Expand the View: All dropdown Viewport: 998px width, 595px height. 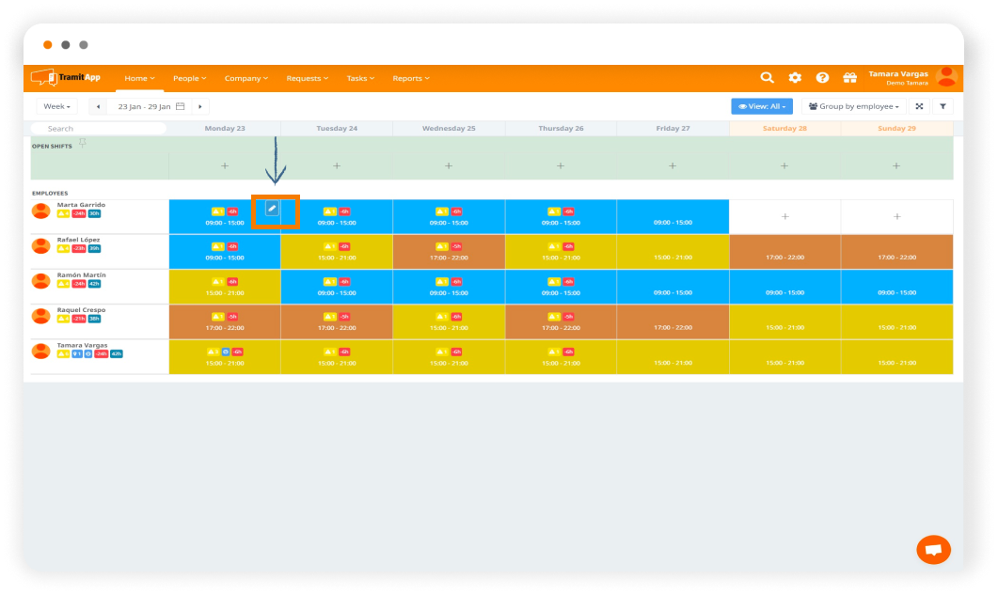(x=761, y=107)
